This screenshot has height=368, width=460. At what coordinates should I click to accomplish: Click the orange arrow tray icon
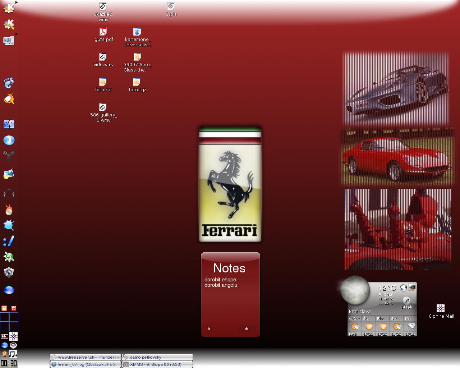(x=4, y=354)
